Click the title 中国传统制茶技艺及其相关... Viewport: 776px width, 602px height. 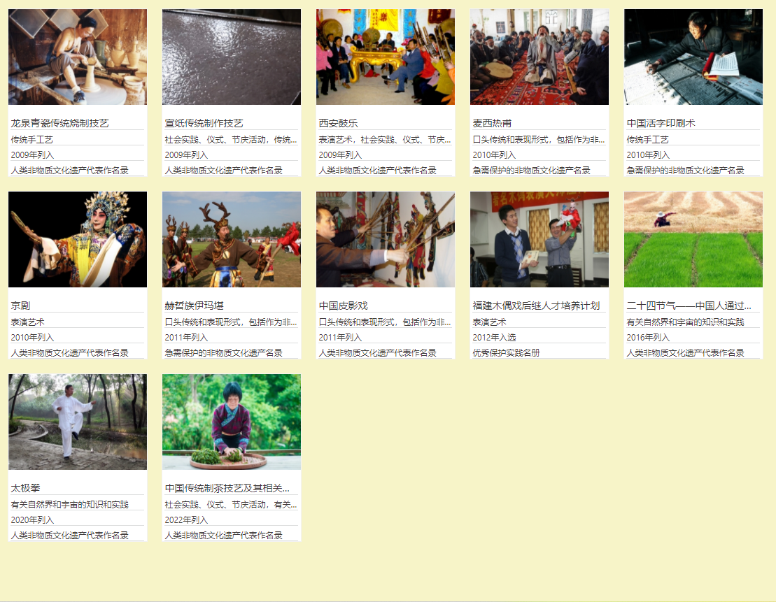point(227,488)
